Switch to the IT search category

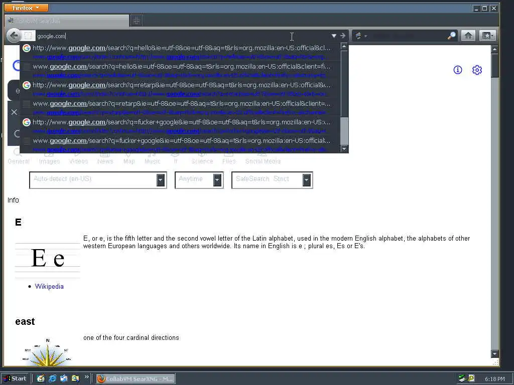click(175, 158)
